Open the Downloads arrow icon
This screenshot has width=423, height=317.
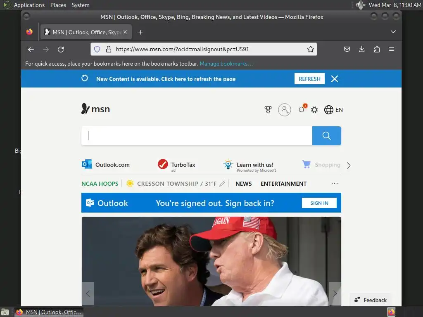(x=362, y=49)
